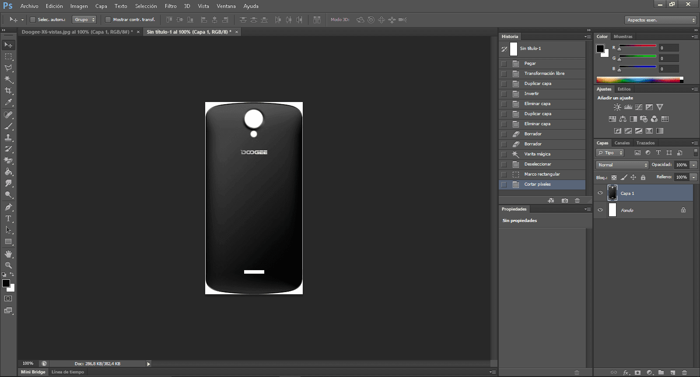
Task: Select the Zoom tool
Action: pyautogui.click(x=8, y=265)
